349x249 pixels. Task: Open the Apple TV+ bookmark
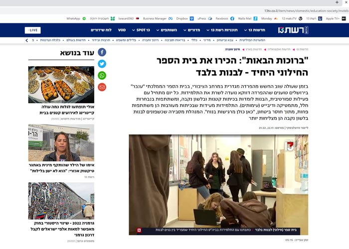pyautogui.click(x=332, y=18)
